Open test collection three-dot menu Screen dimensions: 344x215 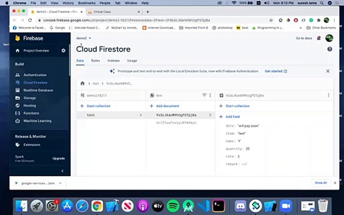[x=210, y=95]
